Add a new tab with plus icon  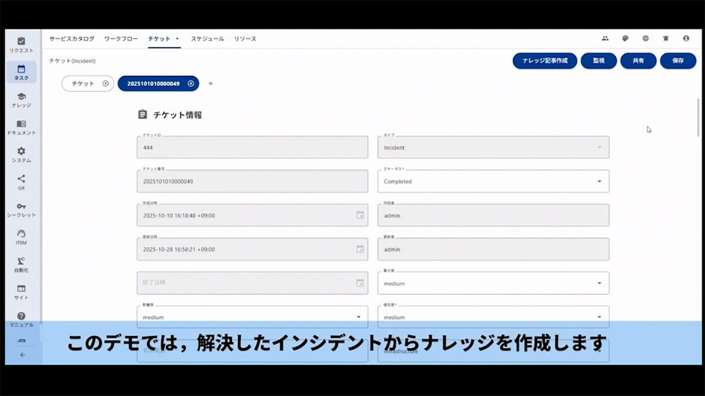click(210, 84)
